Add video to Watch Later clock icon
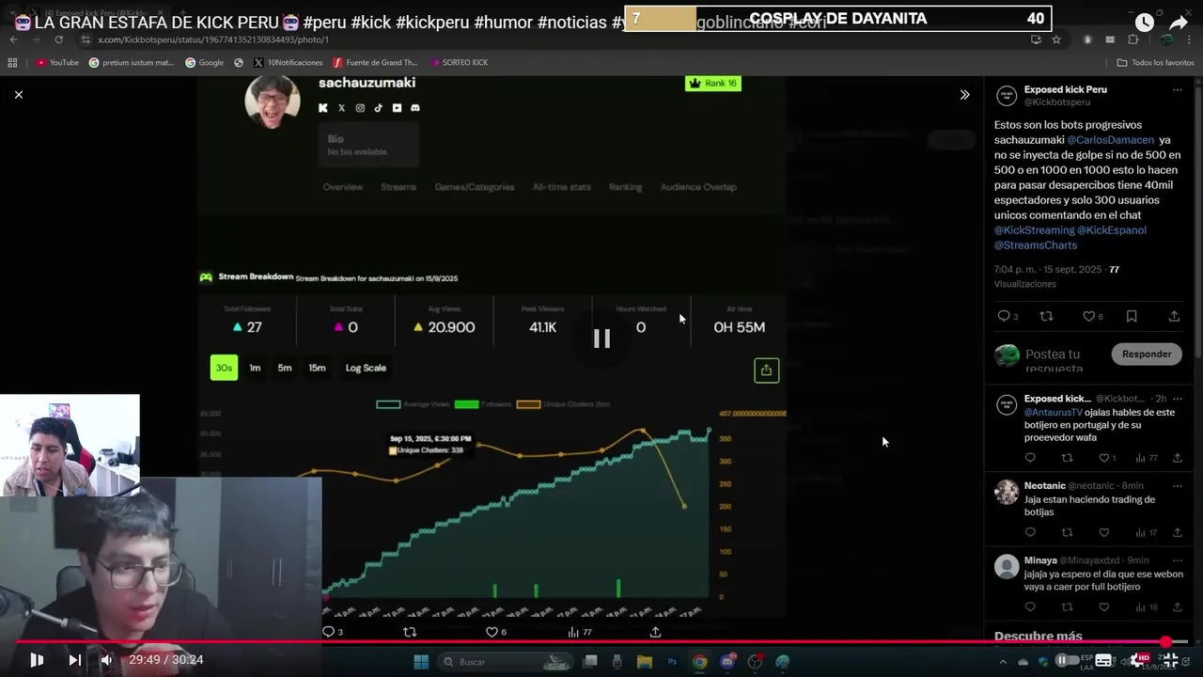1203x677 pixels. 1144,23
